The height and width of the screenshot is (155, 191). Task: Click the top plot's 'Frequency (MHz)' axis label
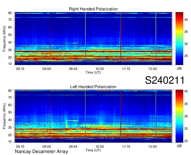(x=4, y=38)
